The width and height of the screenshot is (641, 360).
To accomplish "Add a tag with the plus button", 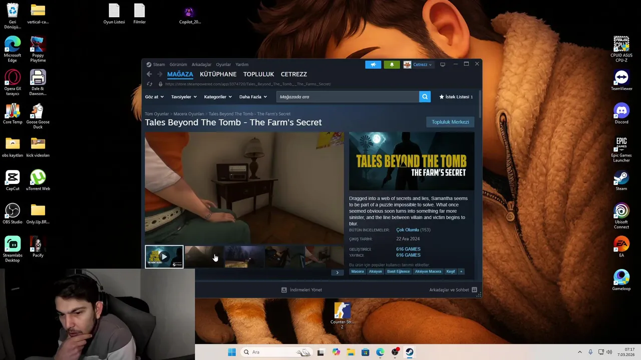I will [461, 271].
